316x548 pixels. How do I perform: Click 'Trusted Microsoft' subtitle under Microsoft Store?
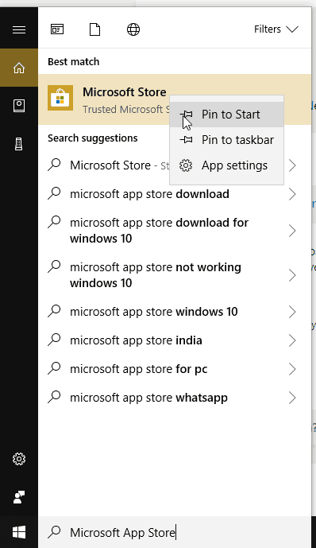tap(126, 110)
